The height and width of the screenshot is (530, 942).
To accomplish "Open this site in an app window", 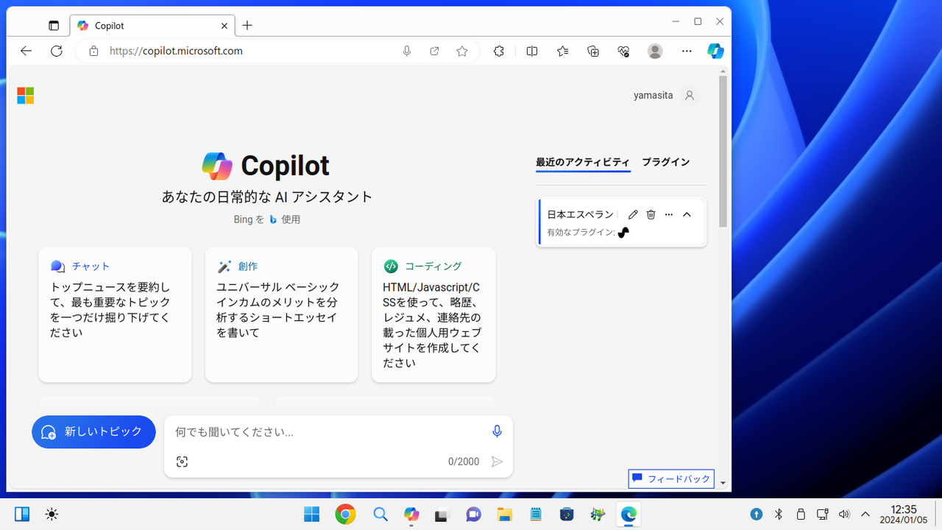I will [x=434, y=52].
